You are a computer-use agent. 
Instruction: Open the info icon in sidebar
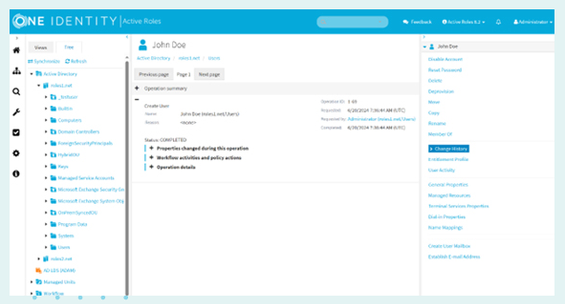[x=16, y=174]
